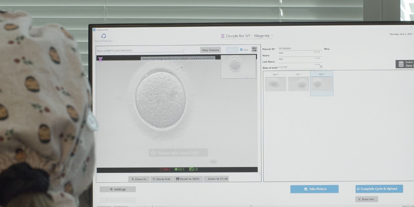414x207 pixels.
Task: Click the 'New' patient status label
Action: pyautogui.click(x=327, y=49)
